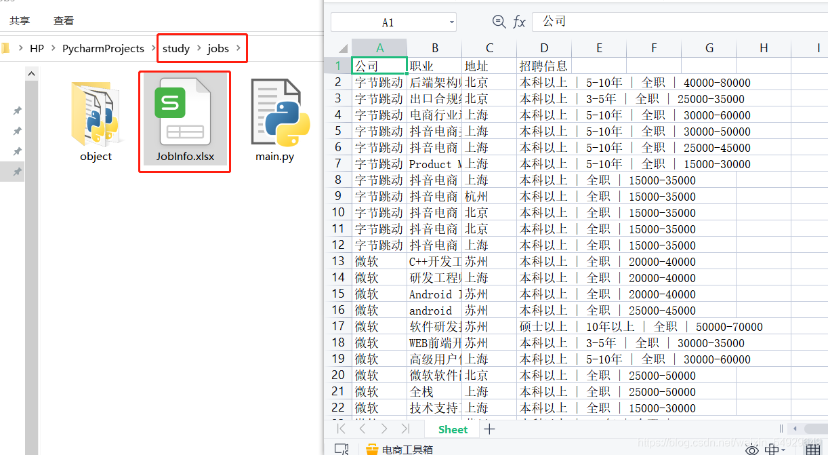This screenshot has height=455, width=828.
Task: Navigate to jobs in address bar
Action: point(218,49)
